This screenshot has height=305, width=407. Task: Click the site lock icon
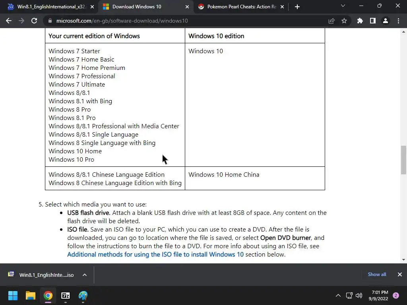50,21
